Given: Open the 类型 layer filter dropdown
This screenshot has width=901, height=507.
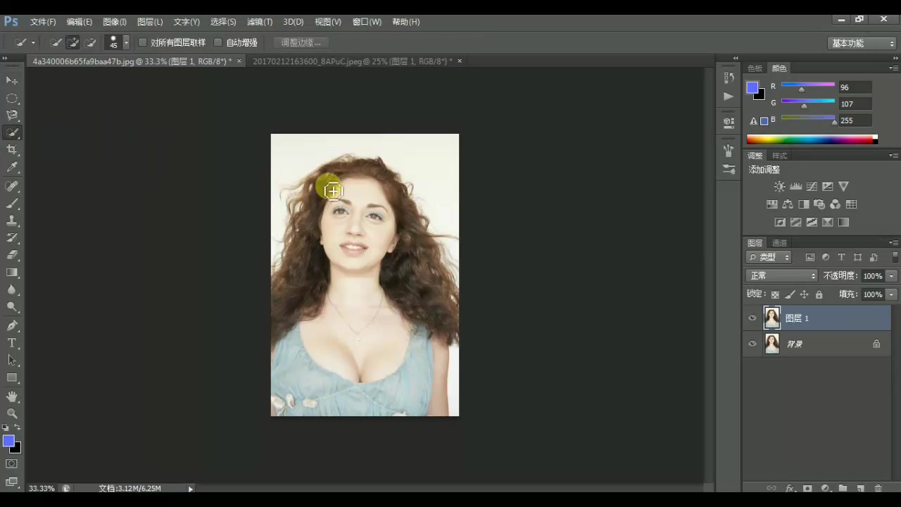Looking at the screenshot, I should (x=769, y=257).
